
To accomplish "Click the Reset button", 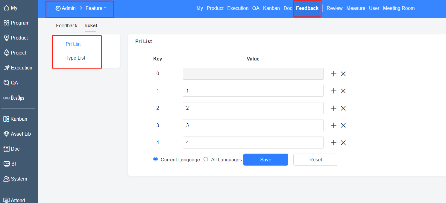I will point(315,160).
